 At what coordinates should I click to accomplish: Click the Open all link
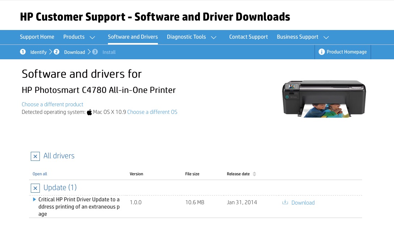click(x=40, y=174)
